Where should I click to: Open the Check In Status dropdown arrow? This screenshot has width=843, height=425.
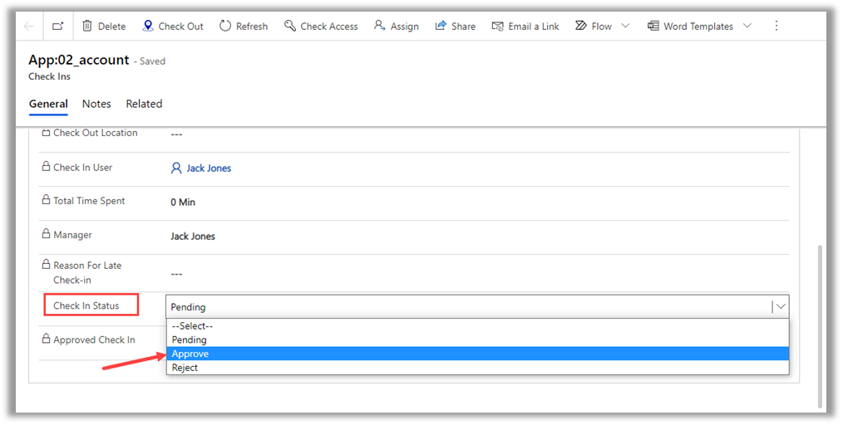(780, 306)
